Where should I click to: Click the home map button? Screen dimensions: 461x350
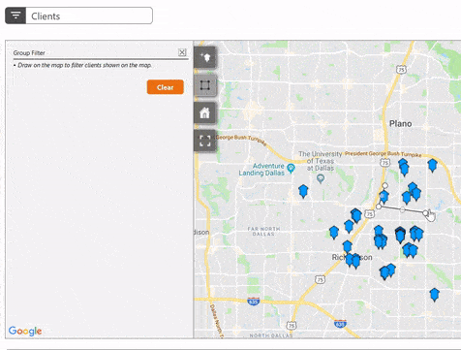[x=205, y=113]
